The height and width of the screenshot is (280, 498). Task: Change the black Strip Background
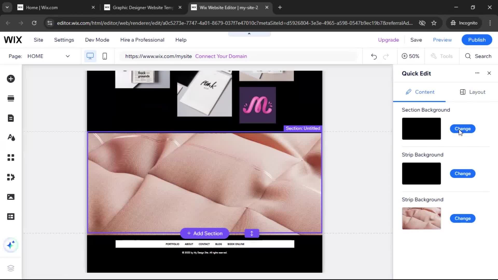[x=462, y=174]
